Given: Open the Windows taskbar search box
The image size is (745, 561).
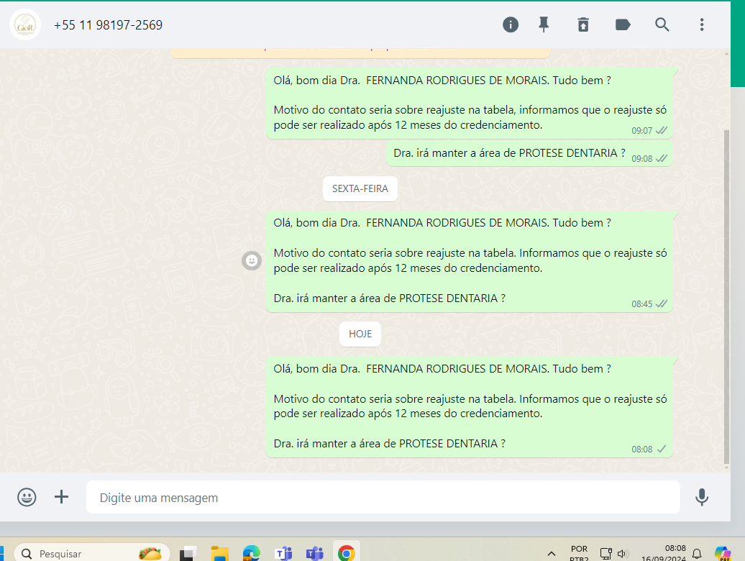Looking at the screenshot, I should (x=92, y=553).
